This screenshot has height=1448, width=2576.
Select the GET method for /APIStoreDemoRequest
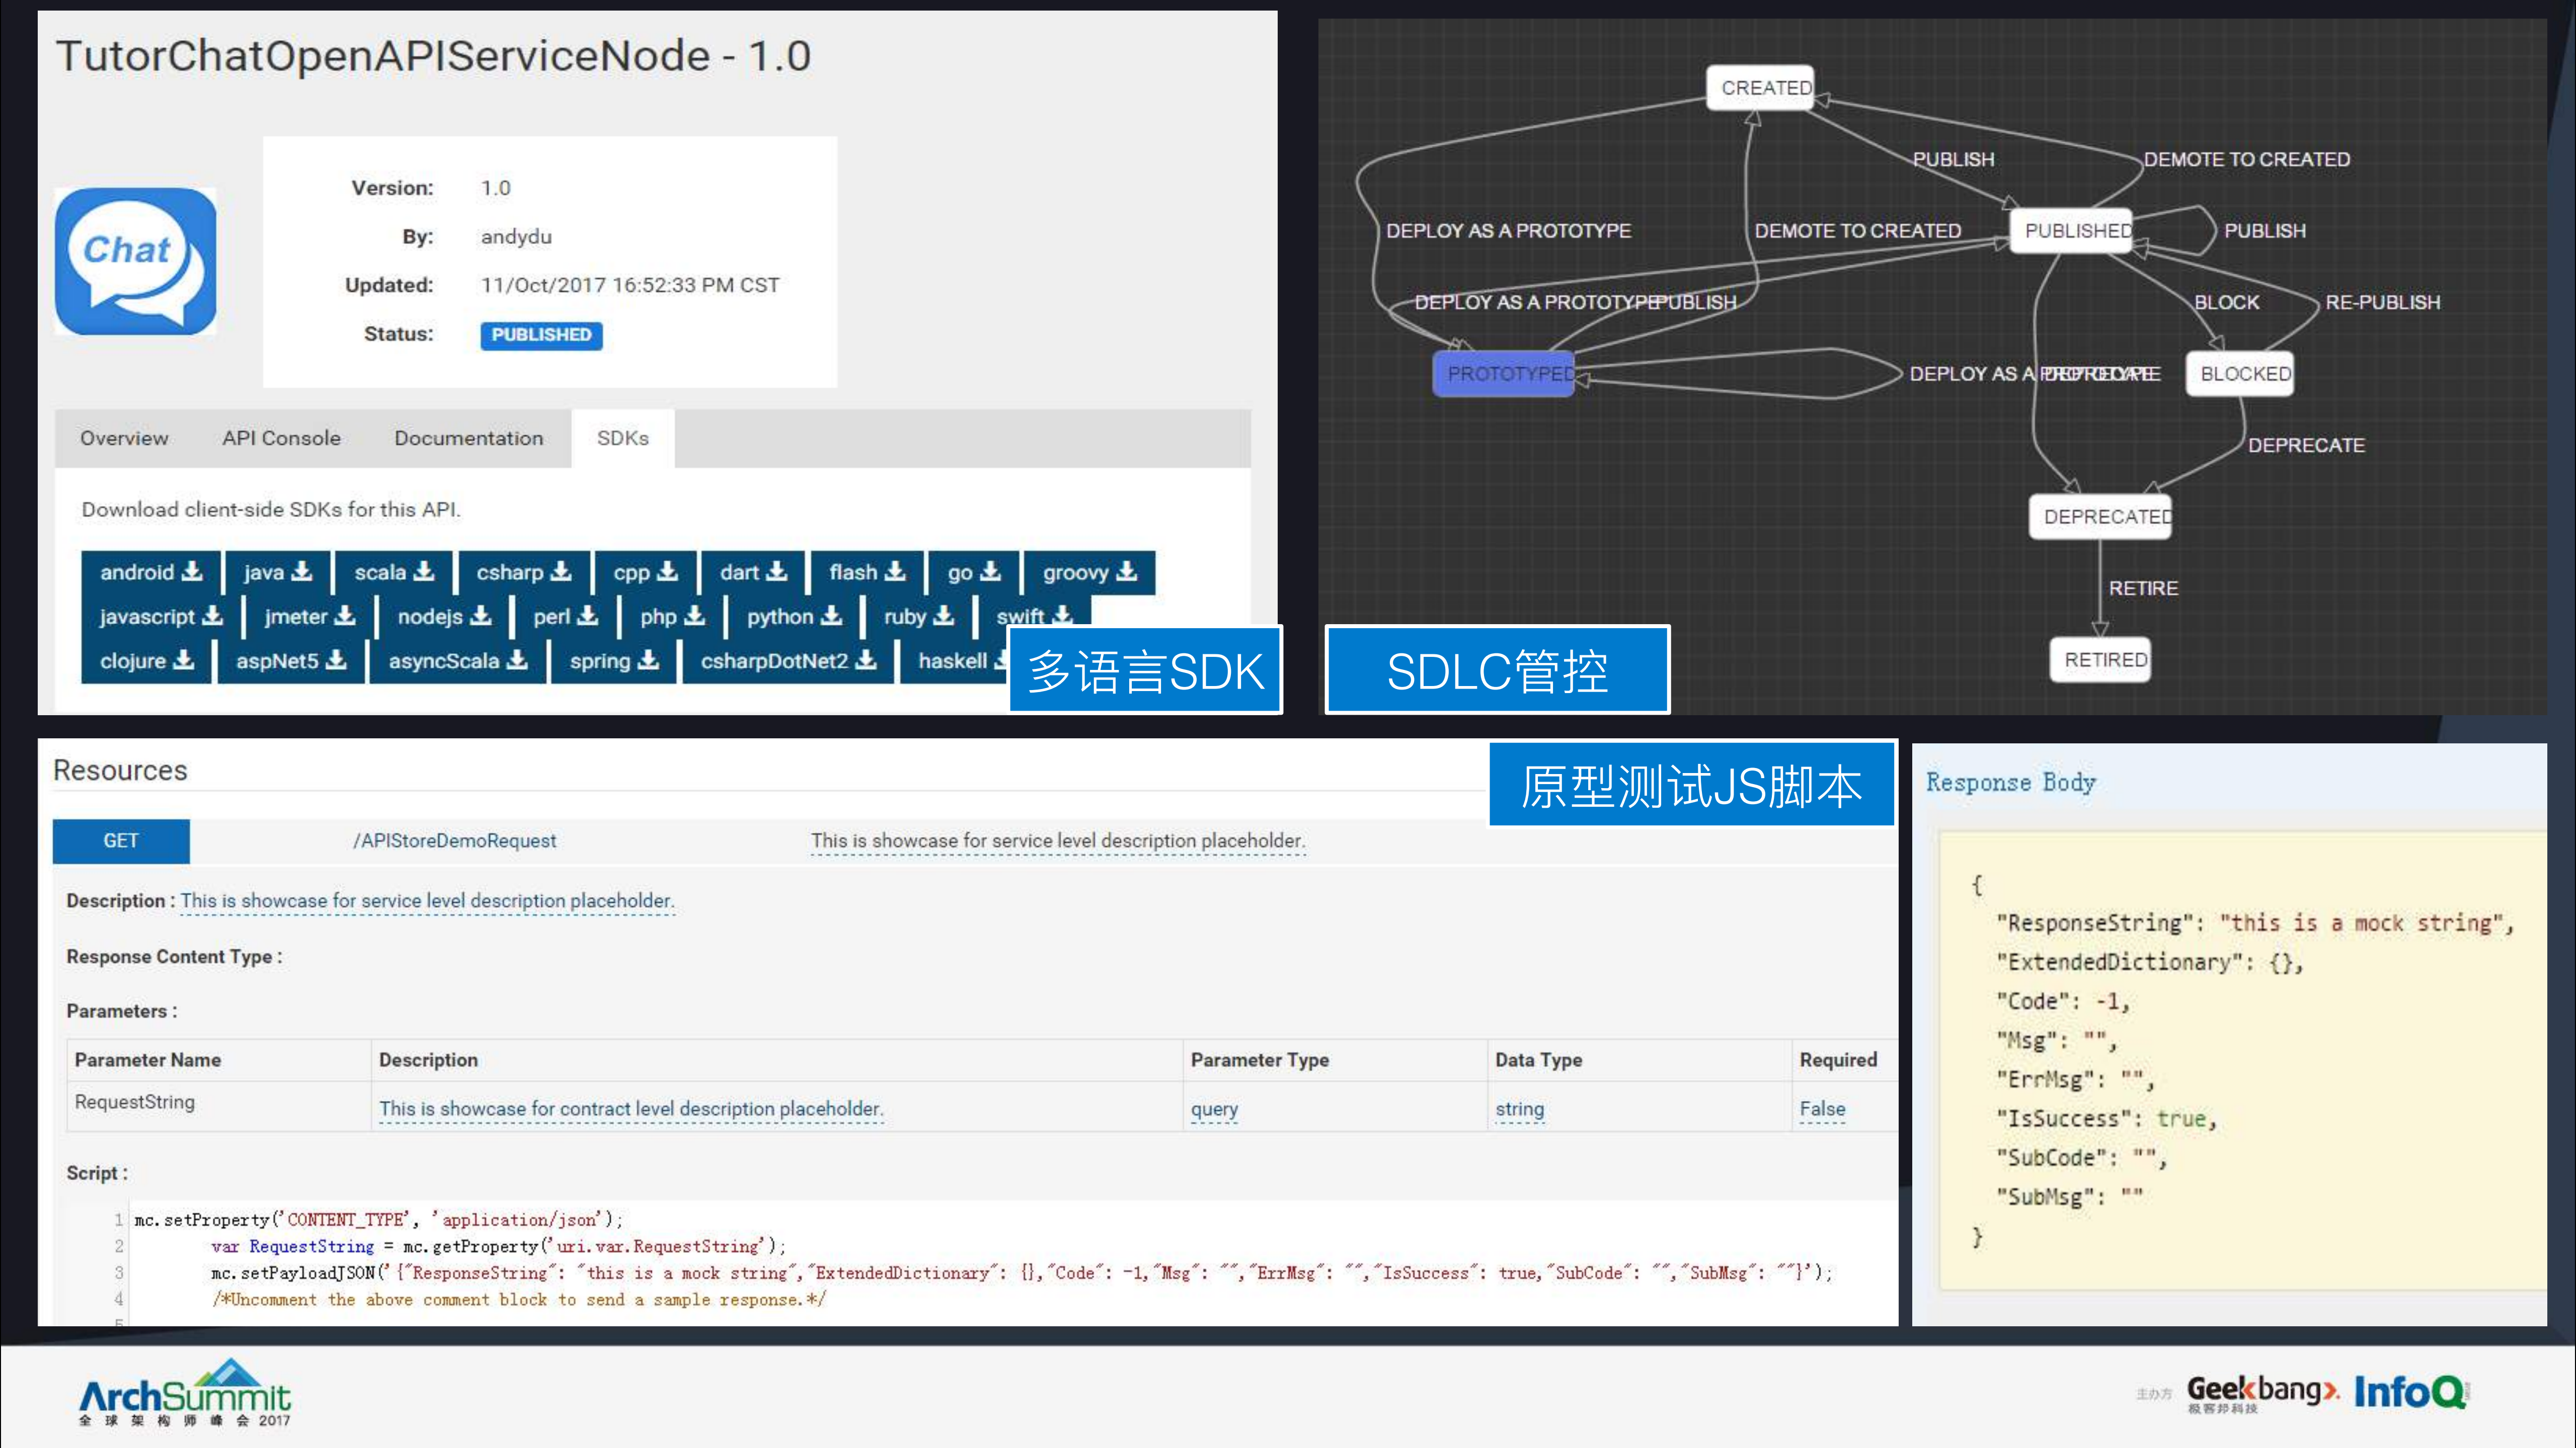[120, 840]
